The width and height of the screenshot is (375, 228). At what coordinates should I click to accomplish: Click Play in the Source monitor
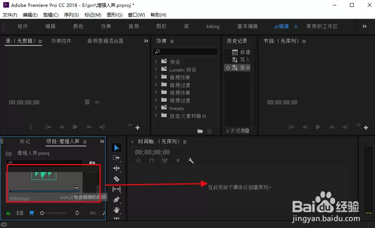[x=75, y=127]
